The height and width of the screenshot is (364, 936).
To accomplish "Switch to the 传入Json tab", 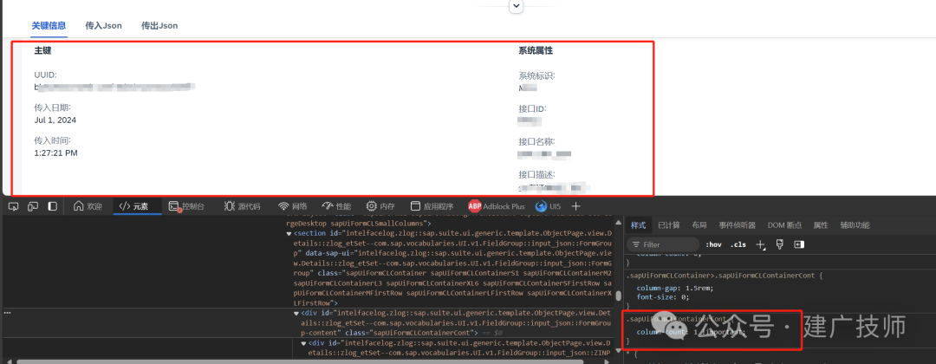I will (x=104, y=26).
